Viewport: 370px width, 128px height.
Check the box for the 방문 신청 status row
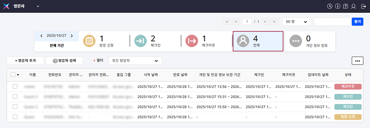(x=15, y=117)
